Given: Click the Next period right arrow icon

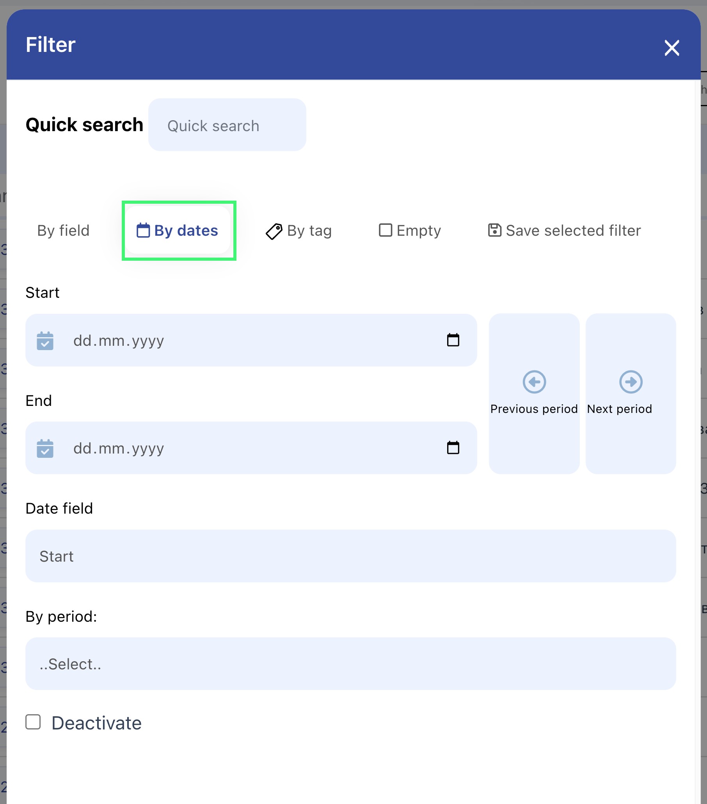Looking at the screenshot, I should tap(631, 382).
